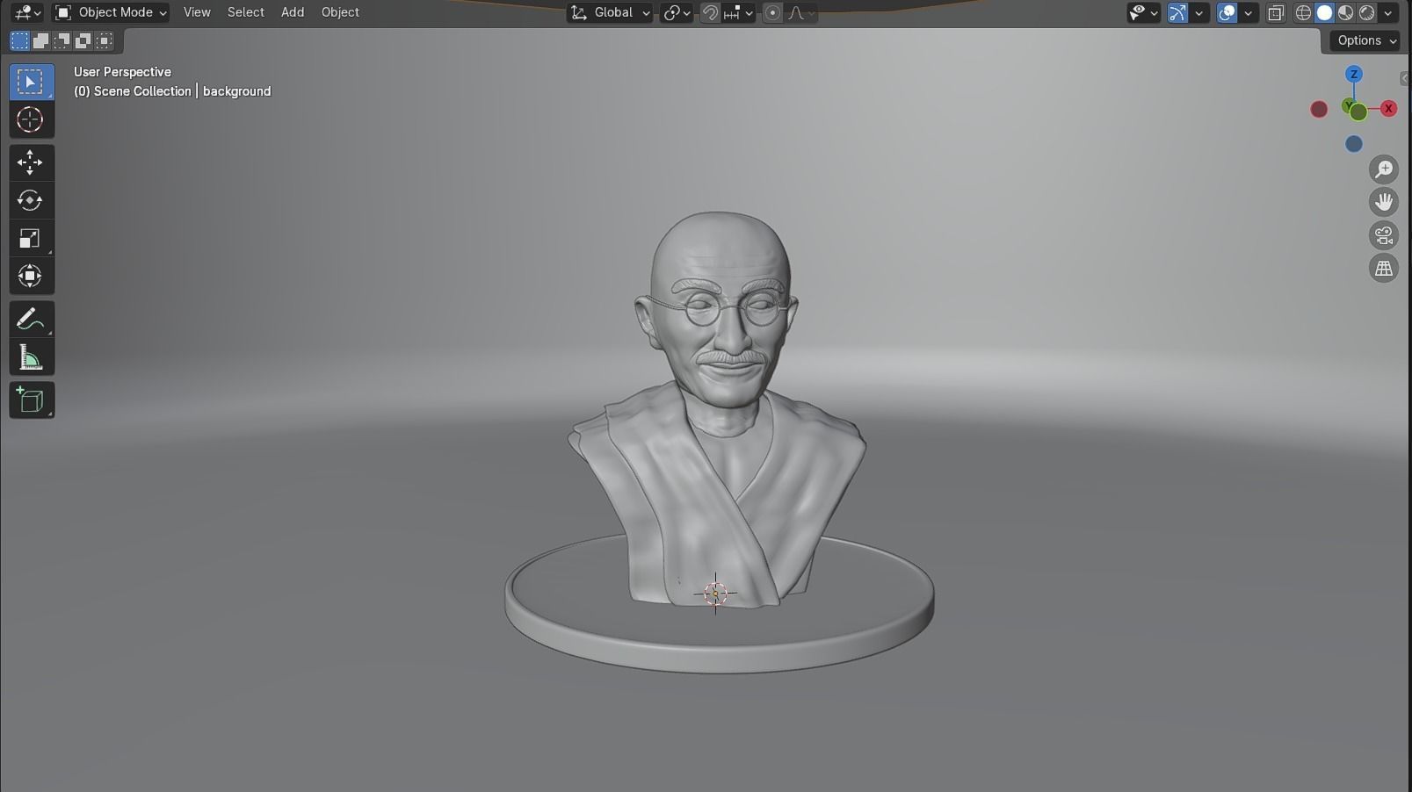Image resolution: width=1412 pixels, height=792 pixels.
Task: Toggle proportional editing
Action: click(772, 12)
